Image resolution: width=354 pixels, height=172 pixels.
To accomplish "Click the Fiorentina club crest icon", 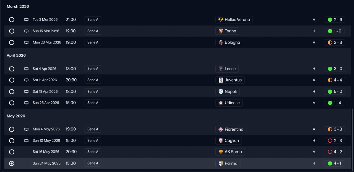I will pyautogui.click(x=221, y=129).
